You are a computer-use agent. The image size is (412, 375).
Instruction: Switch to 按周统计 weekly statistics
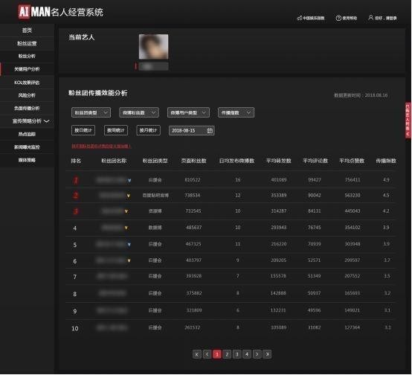(x=115, y=130)
